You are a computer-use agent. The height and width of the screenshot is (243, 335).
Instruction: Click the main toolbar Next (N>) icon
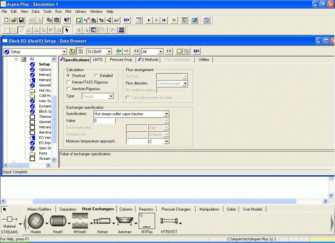pos(126,20)
